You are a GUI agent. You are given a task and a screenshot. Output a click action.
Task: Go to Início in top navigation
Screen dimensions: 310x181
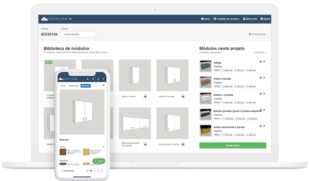coord(205,19)
